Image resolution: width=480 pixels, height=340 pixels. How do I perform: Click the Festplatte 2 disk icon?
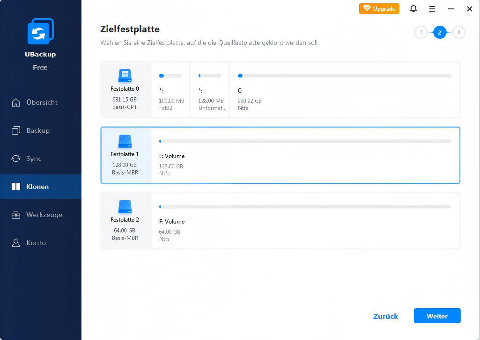click(x=125, y=205)
